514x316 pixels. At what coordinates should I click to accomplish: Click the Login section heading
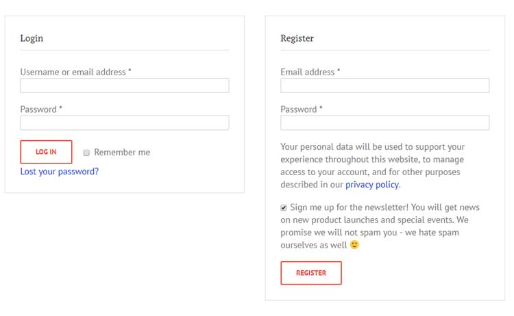[32, 38]
